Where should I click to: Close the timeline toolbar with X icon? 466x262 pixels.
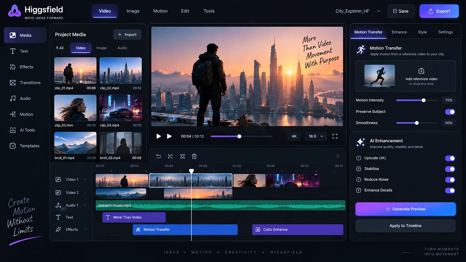point(338,156)
